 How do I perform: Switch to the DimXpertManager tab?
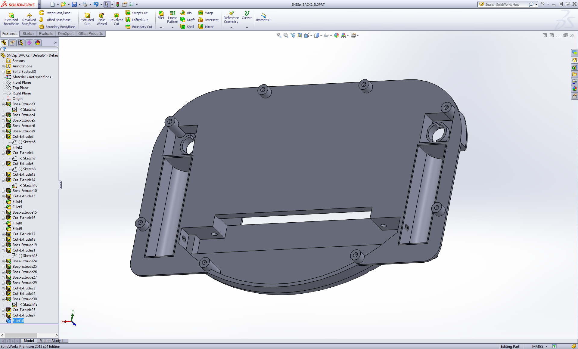tap(29, 43)
